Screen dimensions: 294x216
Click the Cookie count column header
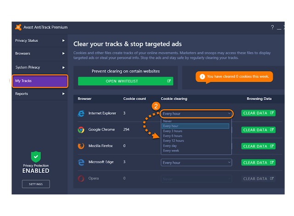click(135, 99)
